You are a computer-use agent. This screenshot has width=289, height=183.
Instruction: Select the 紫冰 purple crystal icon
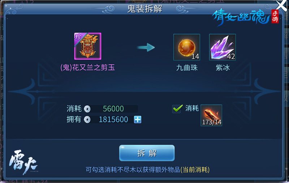pyautogui.click(x=223, y=47)
